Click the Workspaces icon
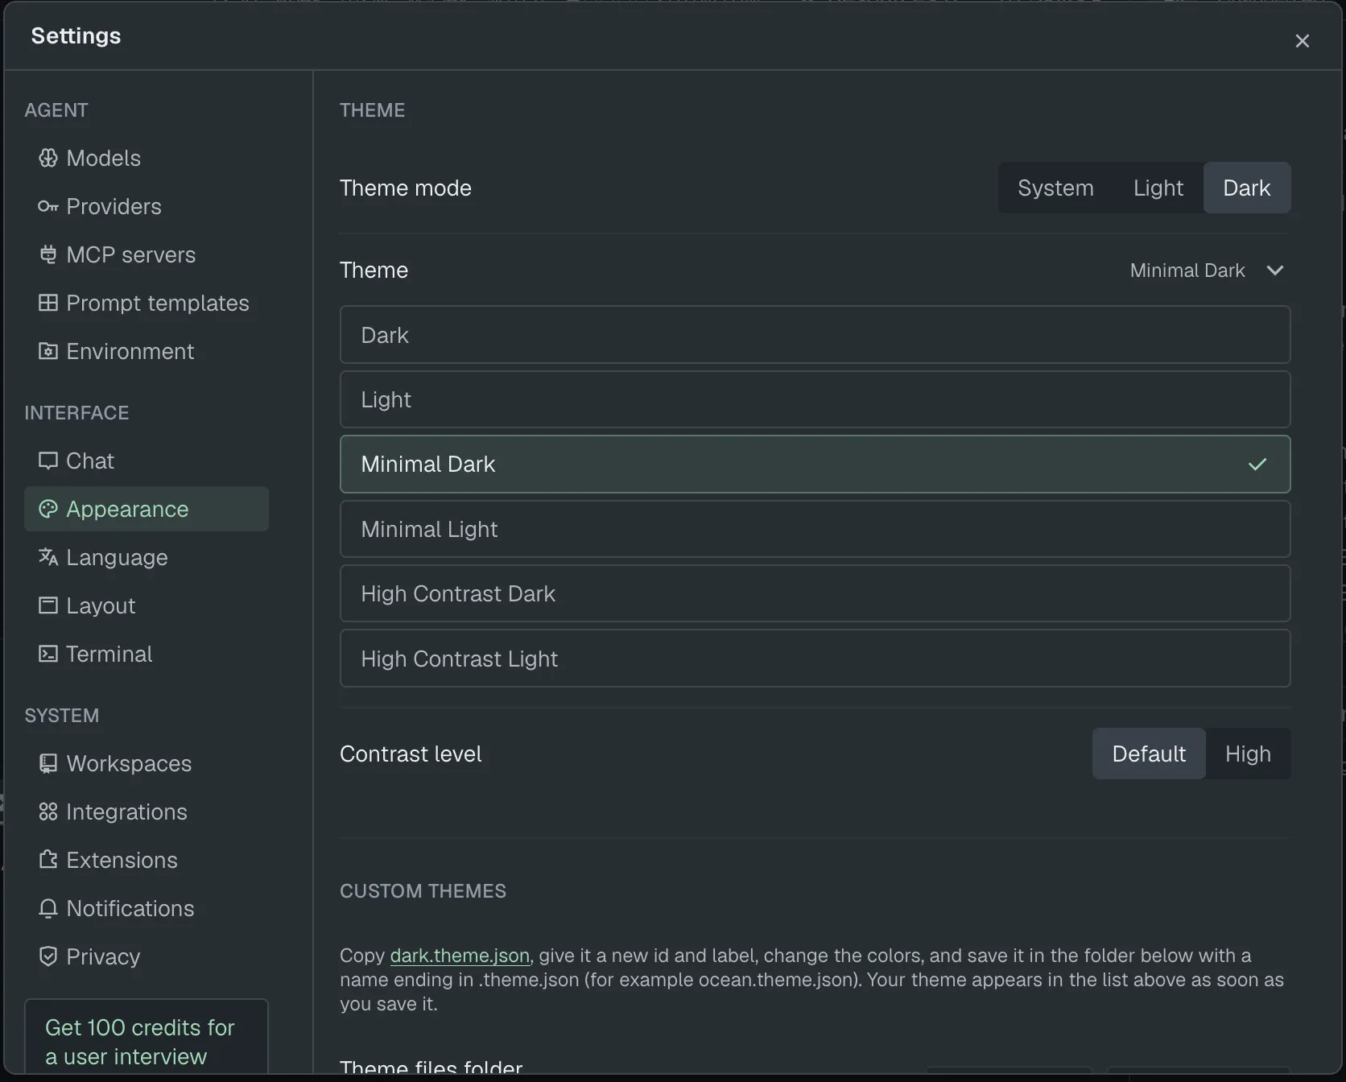 48,763
